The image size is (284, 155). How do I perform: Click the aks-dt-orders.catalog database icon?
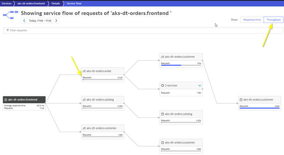(x=162, y=114)
